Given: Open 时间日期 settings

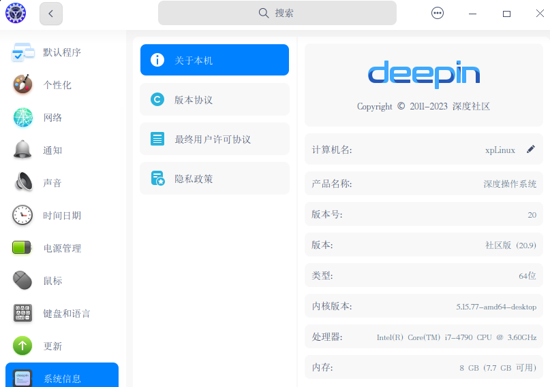Looking at the screenshot, I should coord(62,216).
